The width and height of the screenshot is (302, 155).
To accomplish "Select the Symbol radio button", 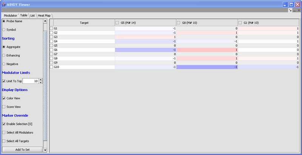I will [4, 30].
